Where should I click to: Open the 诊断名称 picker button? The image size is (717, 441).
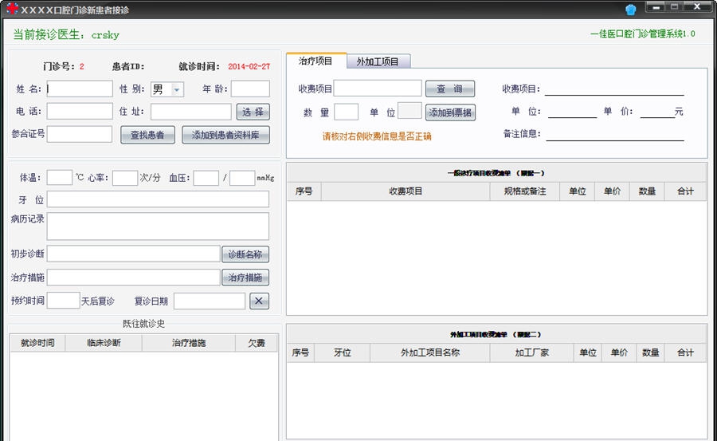tap(245, 254)
